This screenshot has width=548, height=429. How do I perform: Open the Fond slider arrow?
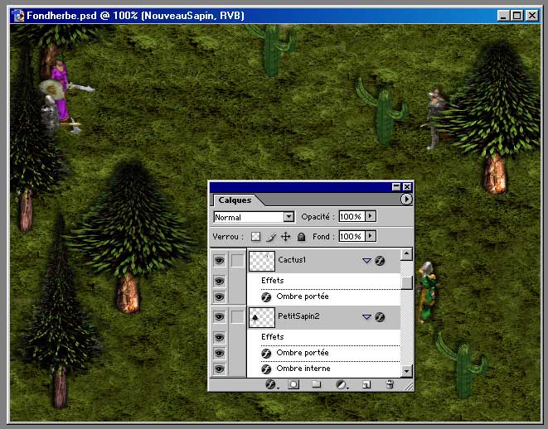[371, 236]
